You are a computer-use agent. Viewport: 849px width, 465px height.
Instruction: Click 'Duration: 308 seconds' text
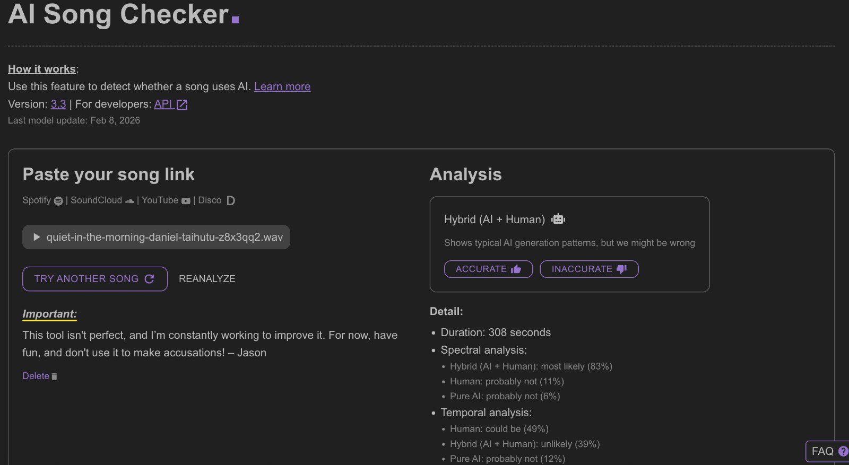[496, 332]
